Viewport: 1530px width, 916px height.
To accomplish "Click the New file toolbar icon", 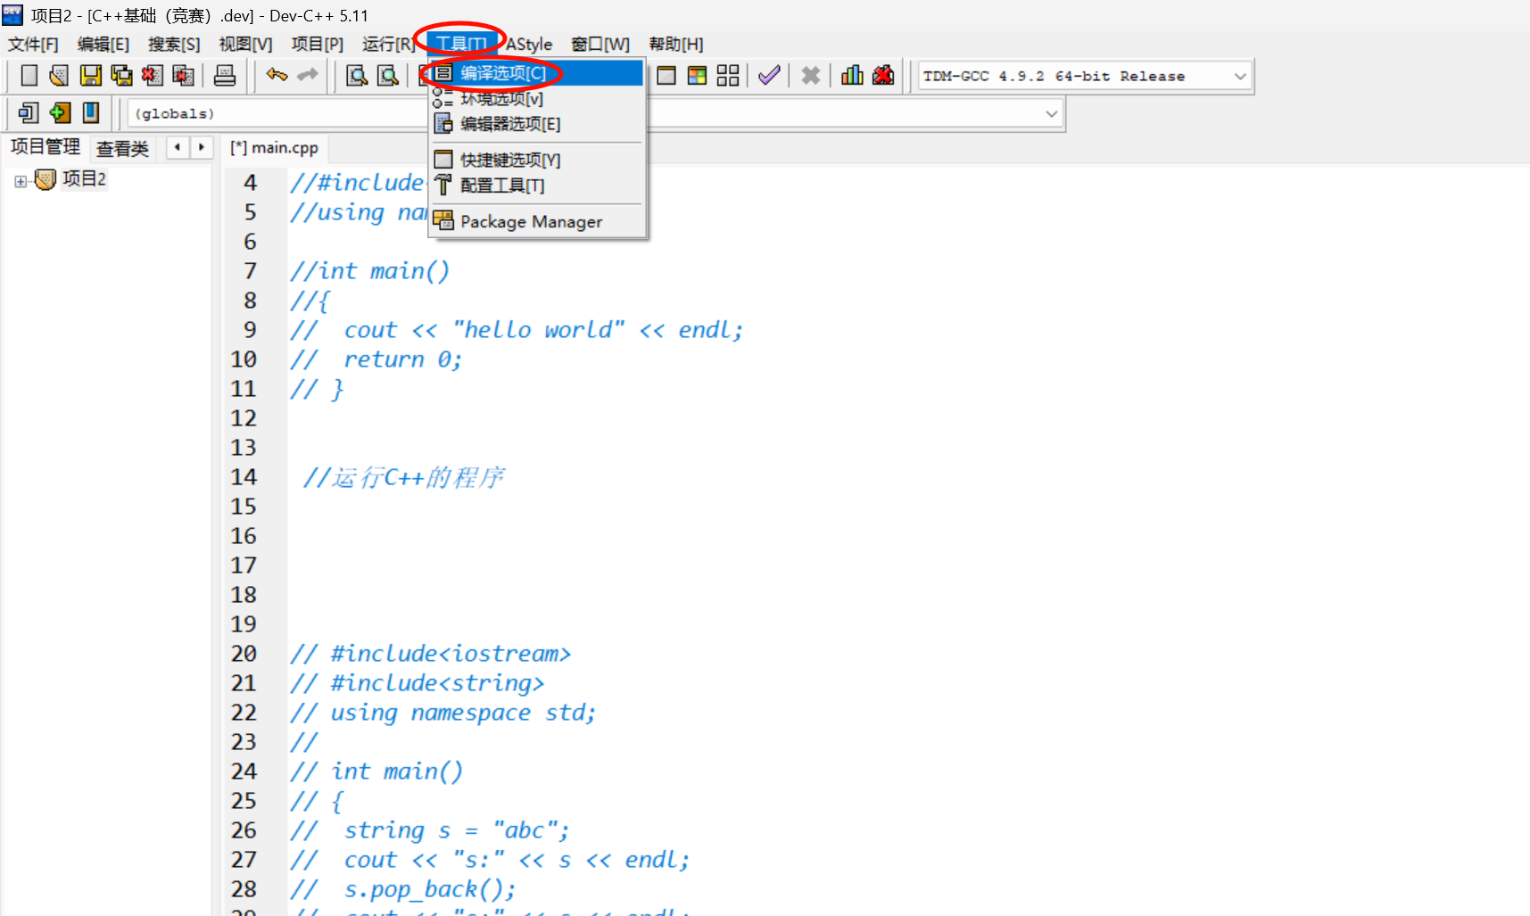I will (29, 76).
